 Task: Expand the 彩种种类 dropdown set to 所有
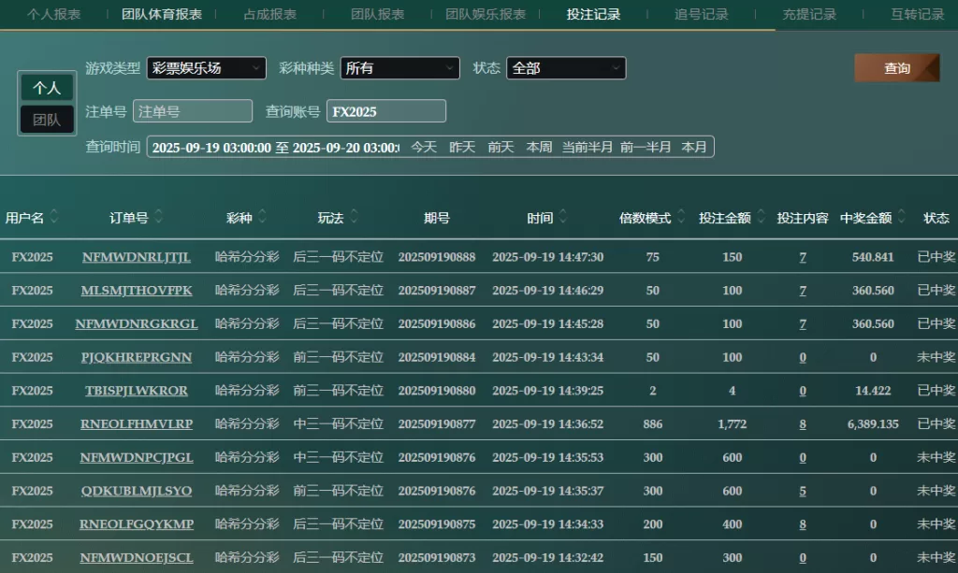tap(399, 68)
